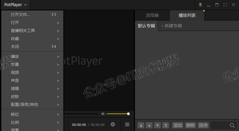Screen dimensions: 239x131
Task: Create a new album with 新建专辑
Action: point(171,26)
